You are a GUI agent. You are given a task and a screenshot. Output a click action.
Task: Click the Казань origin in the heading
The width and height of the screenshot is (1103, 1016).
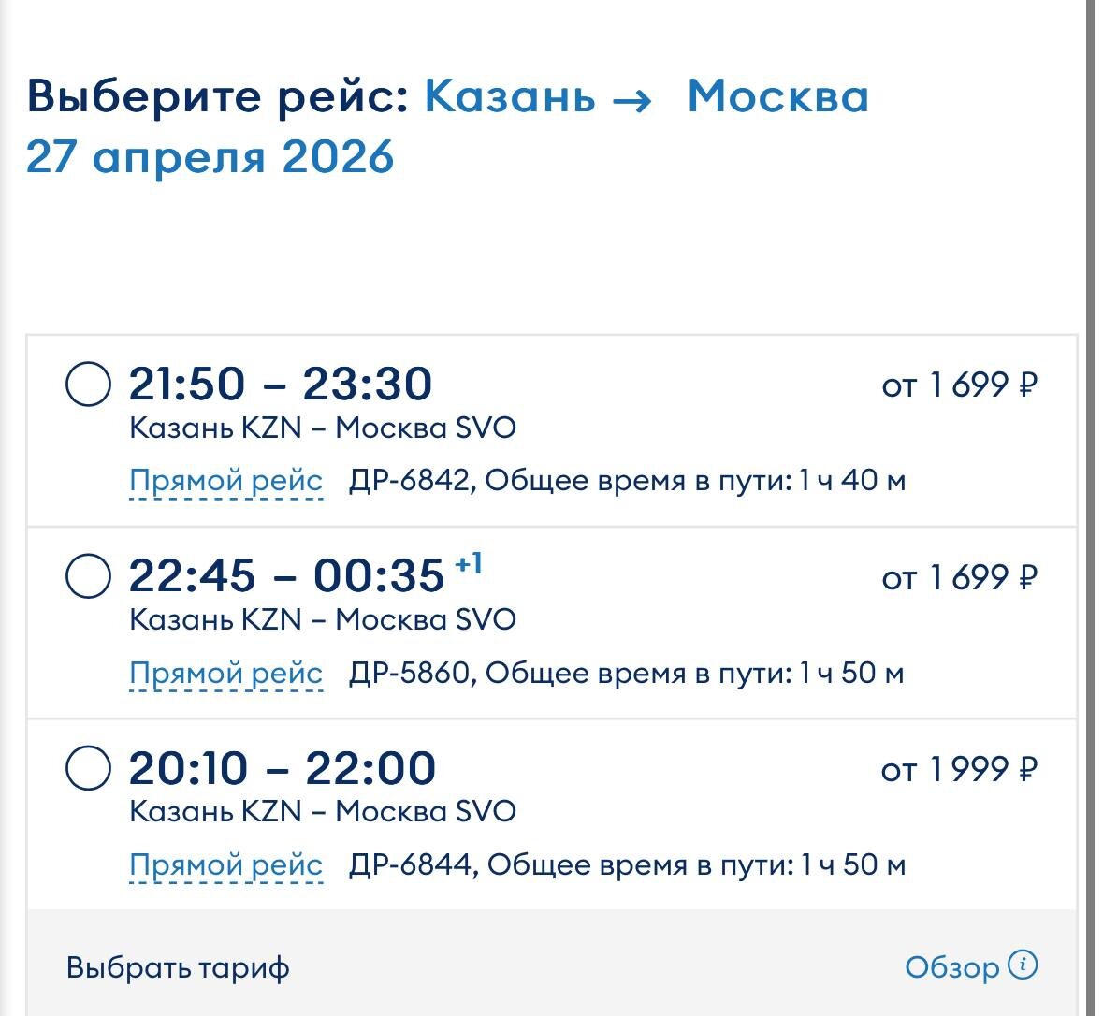tap(510, 96)
